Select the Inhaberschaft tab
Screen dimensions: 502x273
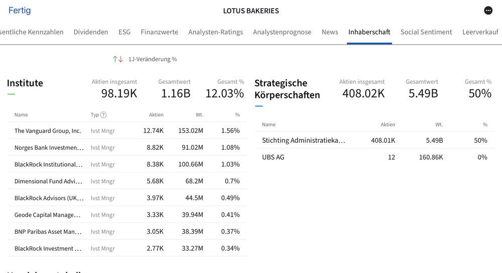tap(369, 32)
